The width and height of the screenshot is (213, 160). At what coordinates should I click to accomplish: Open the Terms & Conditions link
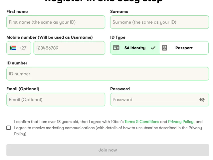point(142,121)
